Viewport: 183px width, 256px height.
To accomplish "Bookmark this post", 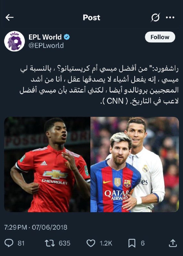I will (132, 243).
